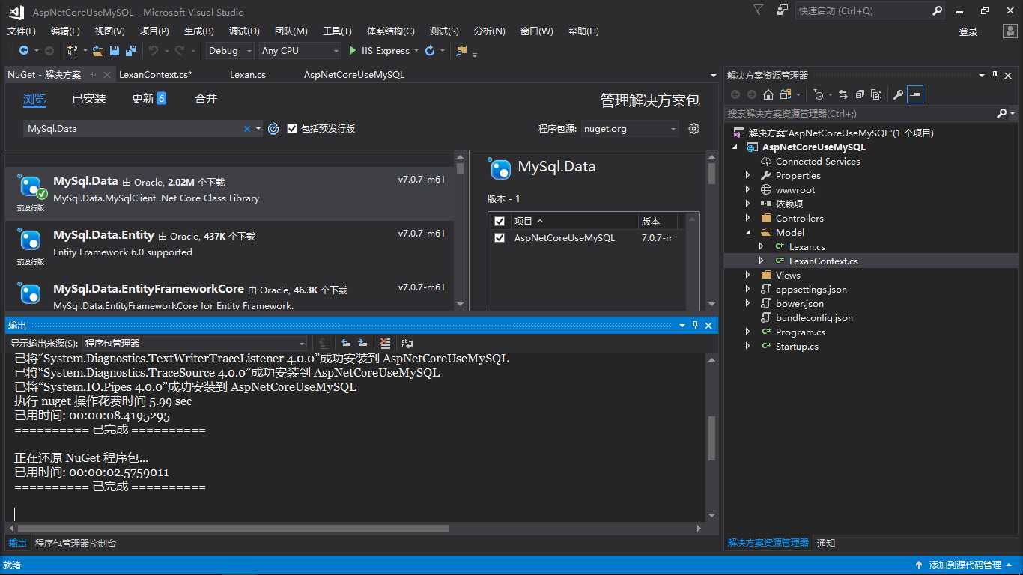Click the Sign in (登录) link
1023x575 pixels.
[968, 32]
